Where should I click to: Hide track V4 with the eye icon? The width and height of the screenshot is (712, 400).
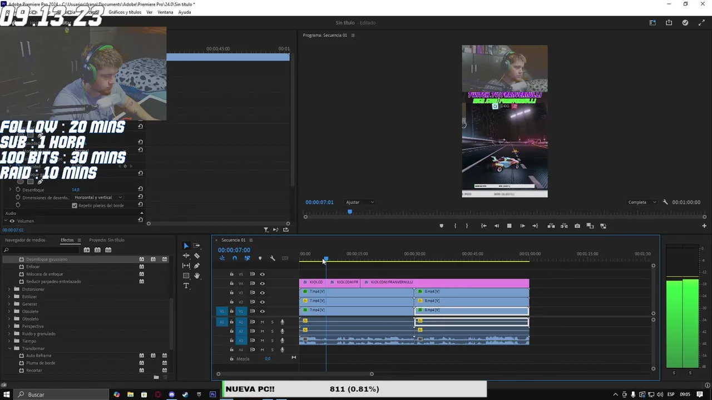263,283
